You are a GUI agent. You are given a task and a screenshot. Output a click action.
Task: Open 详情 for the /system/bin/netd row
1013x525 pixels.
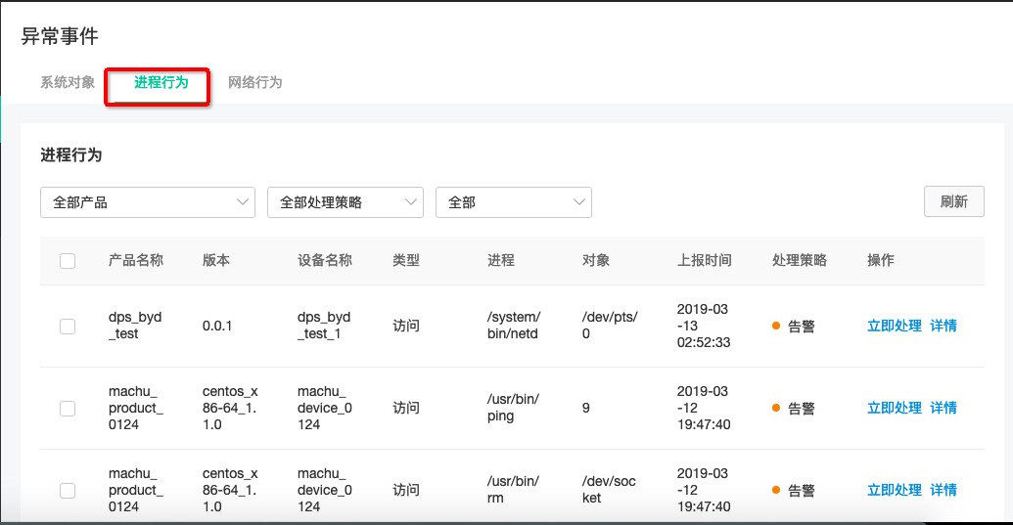click(944, 327)
